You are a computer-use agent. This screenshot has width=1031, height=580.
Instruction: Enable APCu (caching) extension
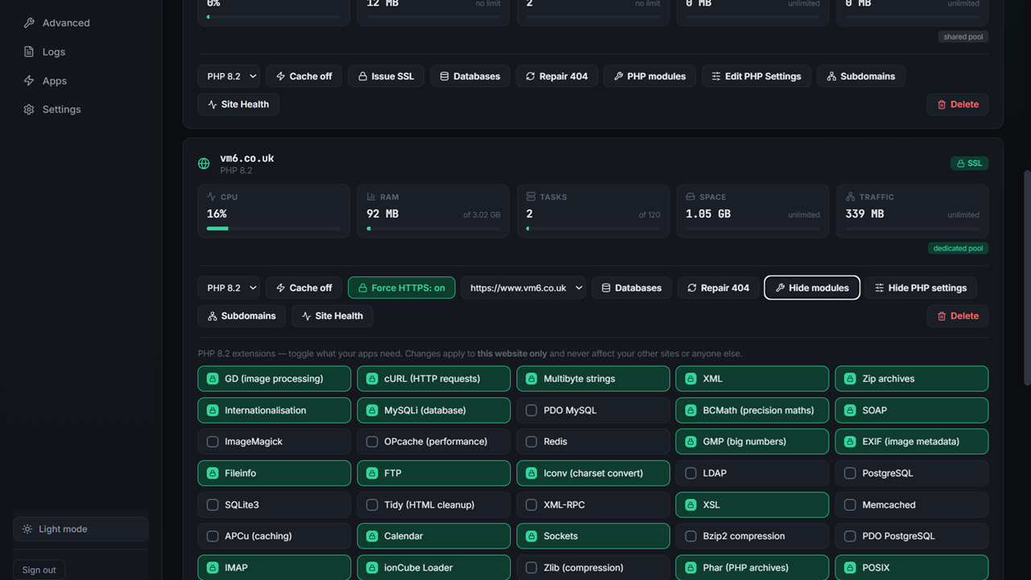coord(274,536)
